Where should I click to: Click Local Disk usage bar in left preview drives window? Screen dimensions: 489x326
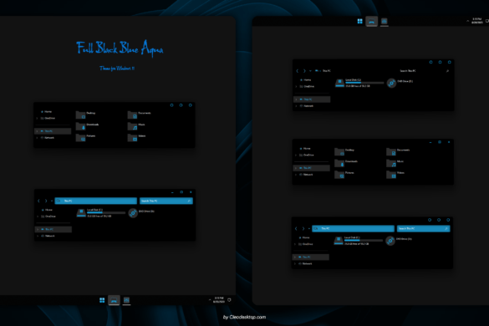[106, 213]
